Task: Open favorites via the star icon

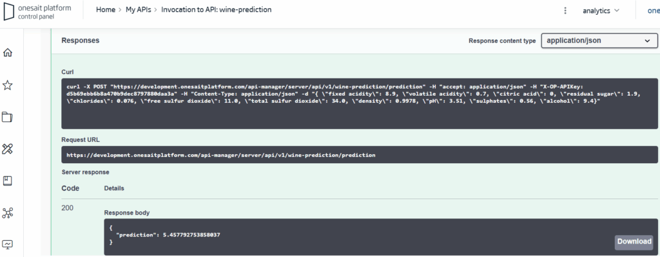Action: point(8,85)
